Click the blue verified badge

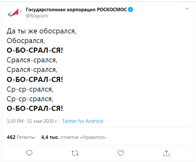131,10
